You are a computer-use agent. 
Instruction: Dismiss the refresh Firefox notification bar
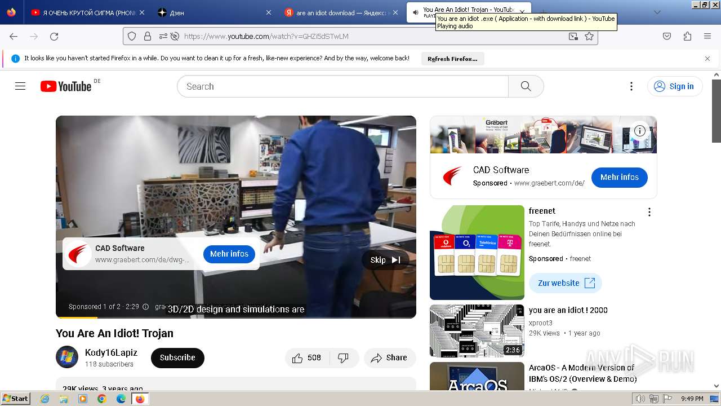pos(707,59)
